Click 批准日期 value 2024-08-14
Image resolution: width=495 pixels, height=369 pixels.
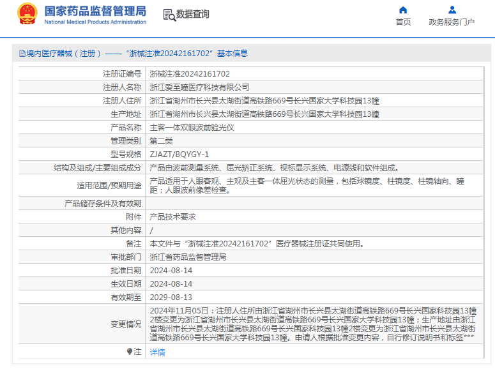click(x=171, y=271)
